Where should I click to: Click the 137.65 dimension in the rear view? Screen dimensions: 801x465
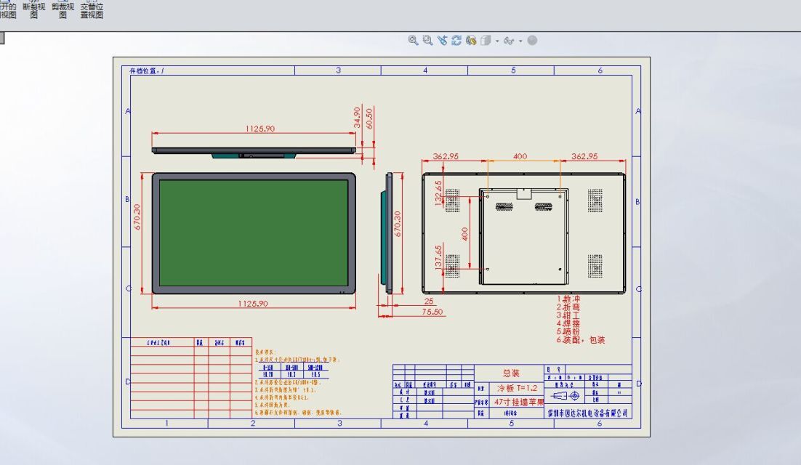pyautogui.click(x=438, y=257)
